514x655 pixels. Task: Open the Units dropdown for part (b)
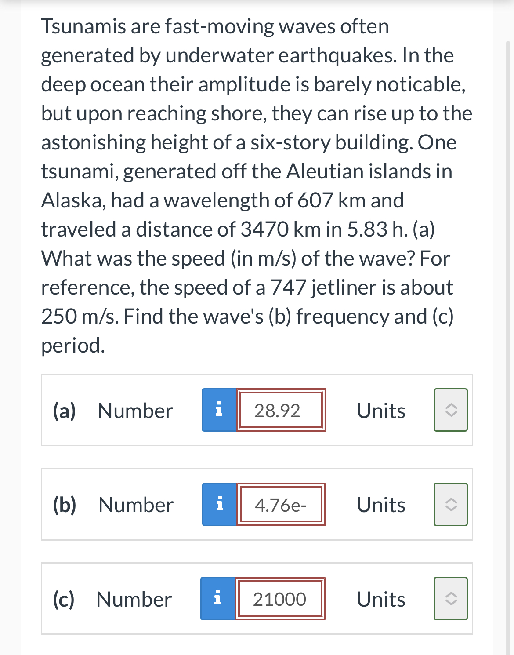pyautogui.click(x=450, y=505)
